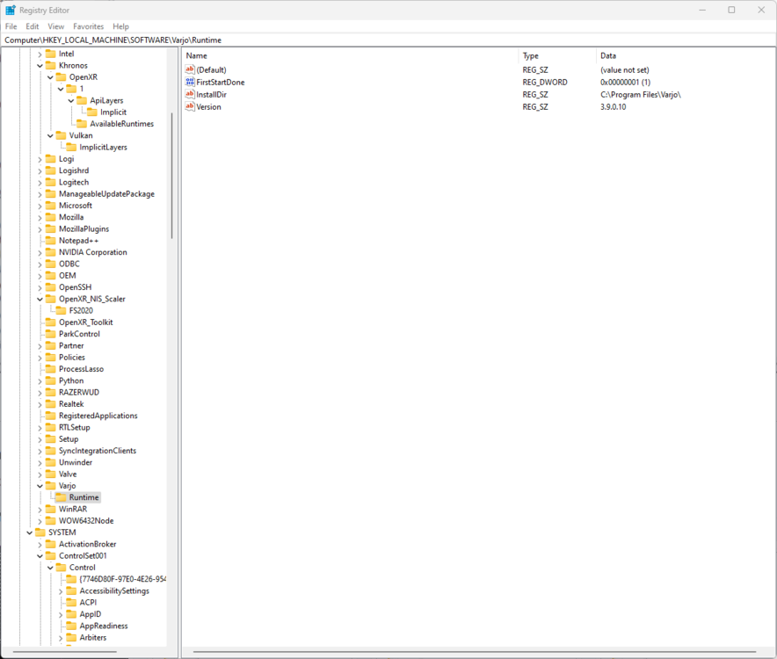
Task: Click the NVIDIA Corporation folder icon
Action: coord(51,252)
